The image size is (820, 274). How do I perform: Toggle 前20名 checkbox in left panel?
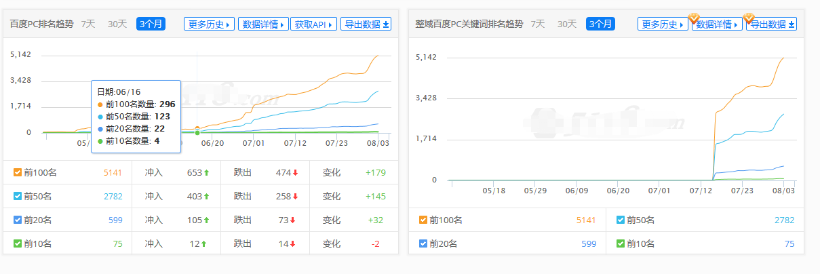pos(18,220)
